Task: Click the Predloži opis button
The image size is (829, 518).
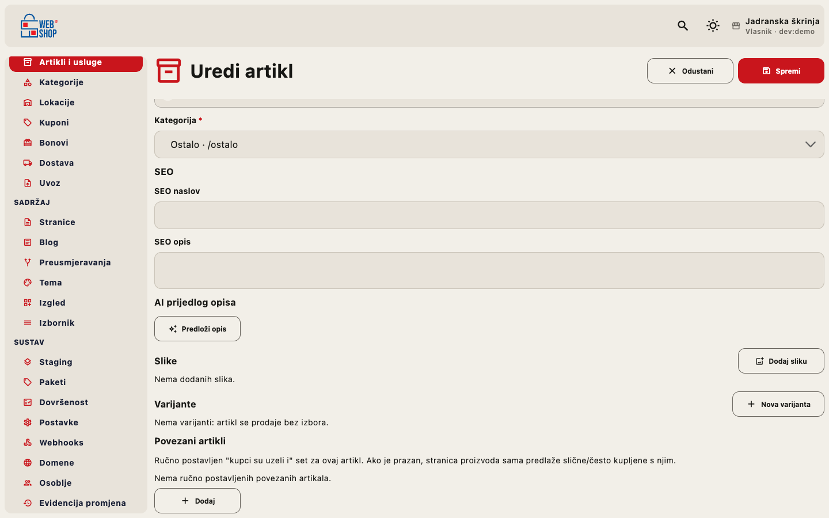Action: tap(197, 329)
